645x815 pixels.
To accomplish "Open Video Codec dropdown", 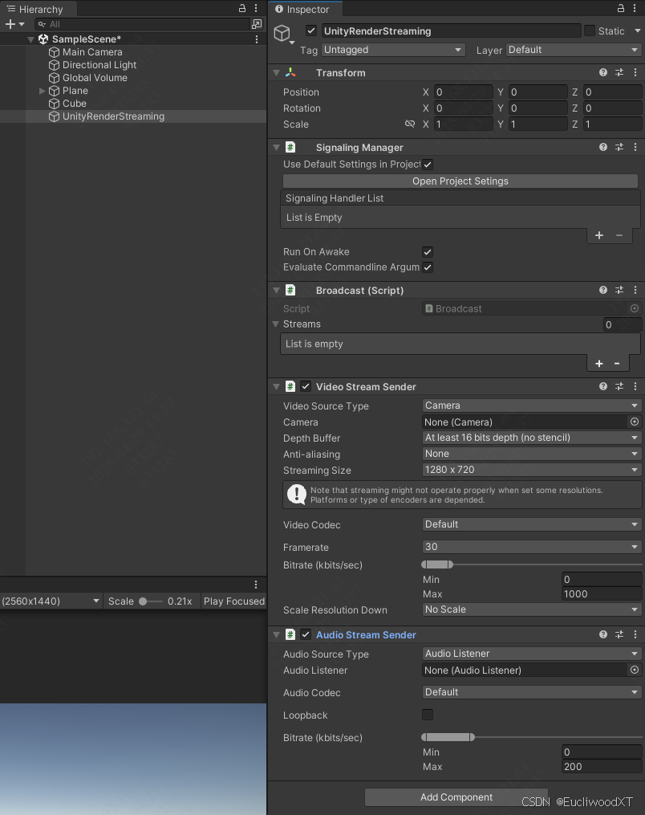I will (x=532, y=524).
